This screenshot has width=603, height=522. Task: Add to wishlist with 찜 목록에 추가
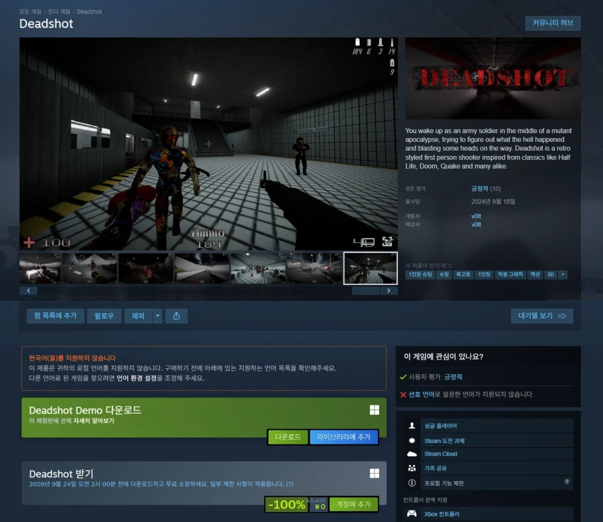point(56,316)
